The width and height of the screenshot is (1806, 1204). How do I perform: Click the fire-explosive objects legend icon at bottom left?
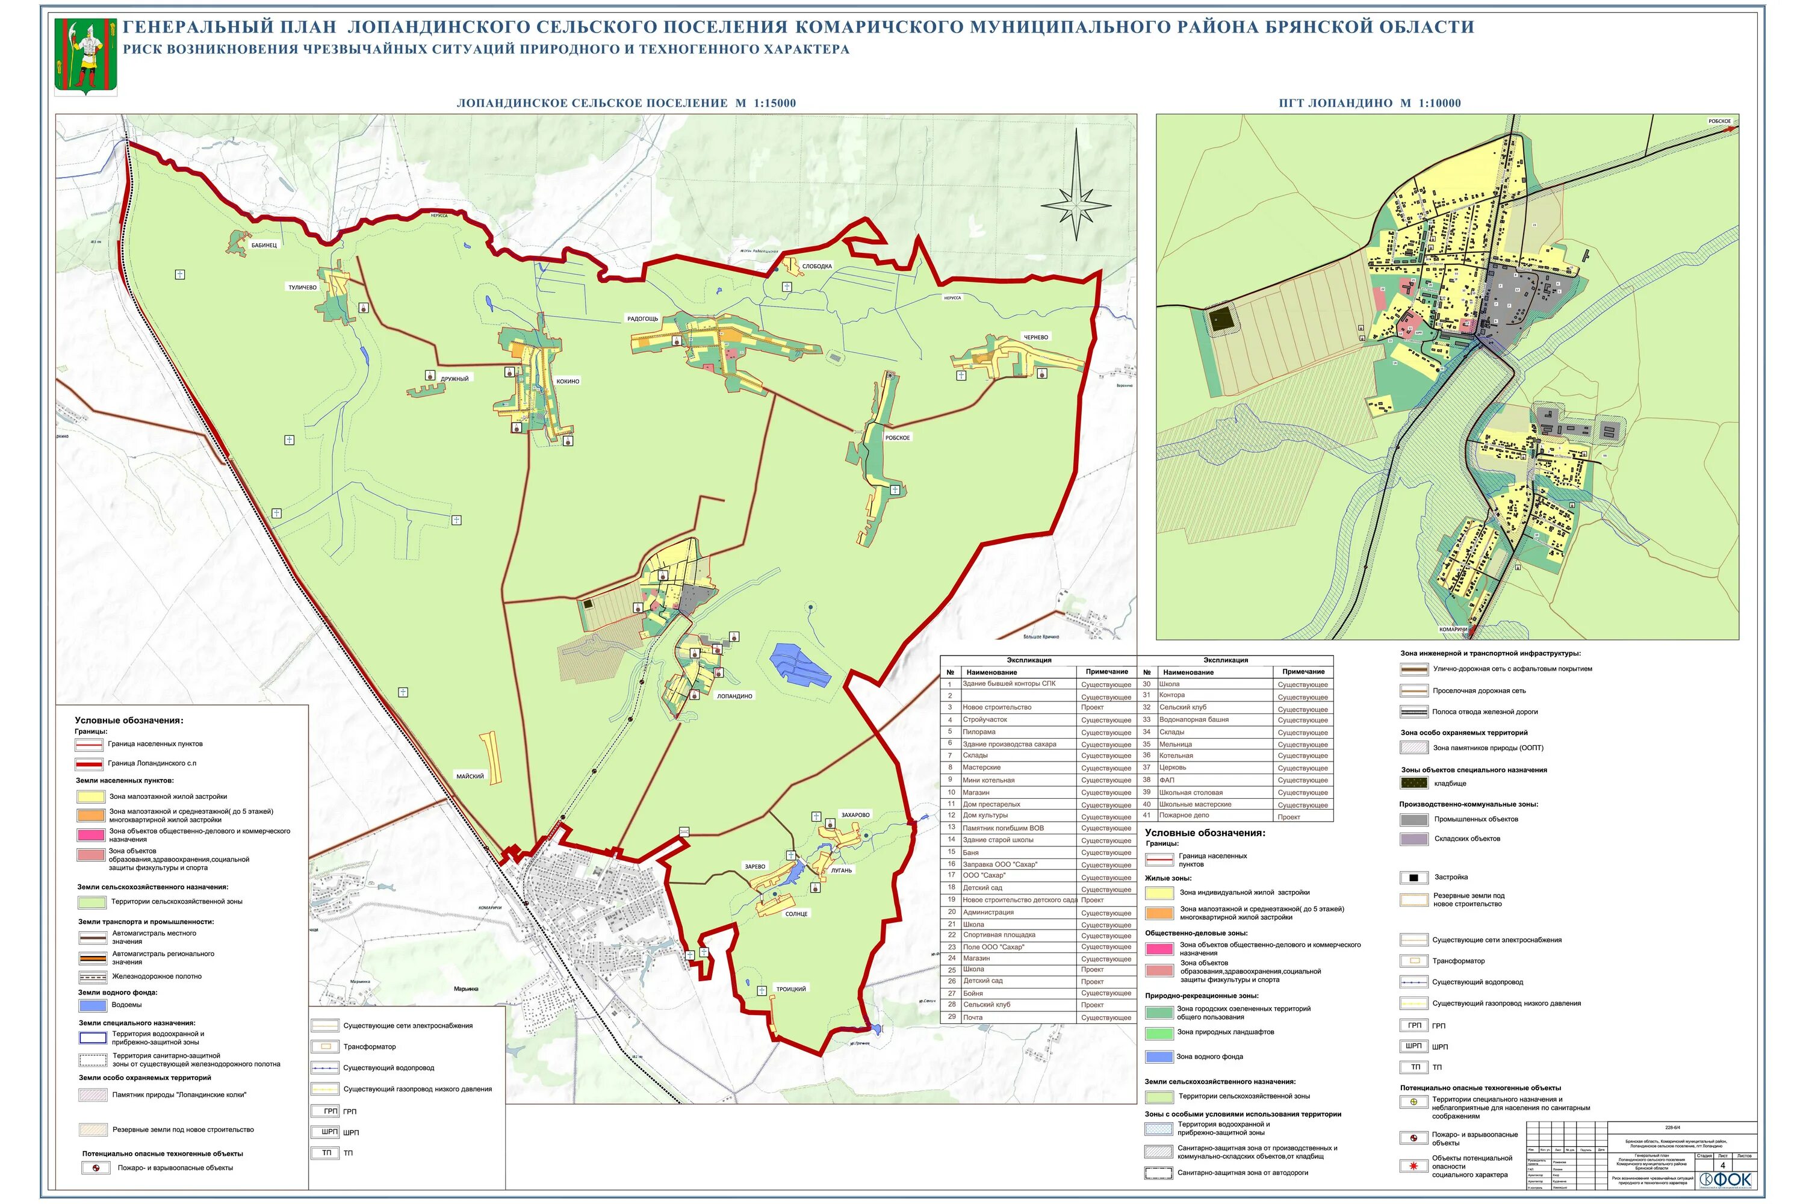pyautogui.click(x=96, y=1168)
